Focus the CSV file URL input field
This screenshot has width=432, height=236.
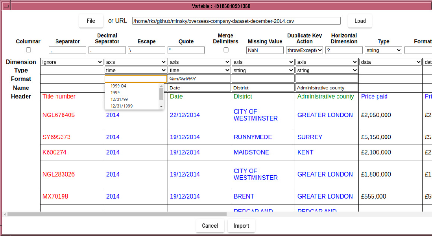pos(236,21)
